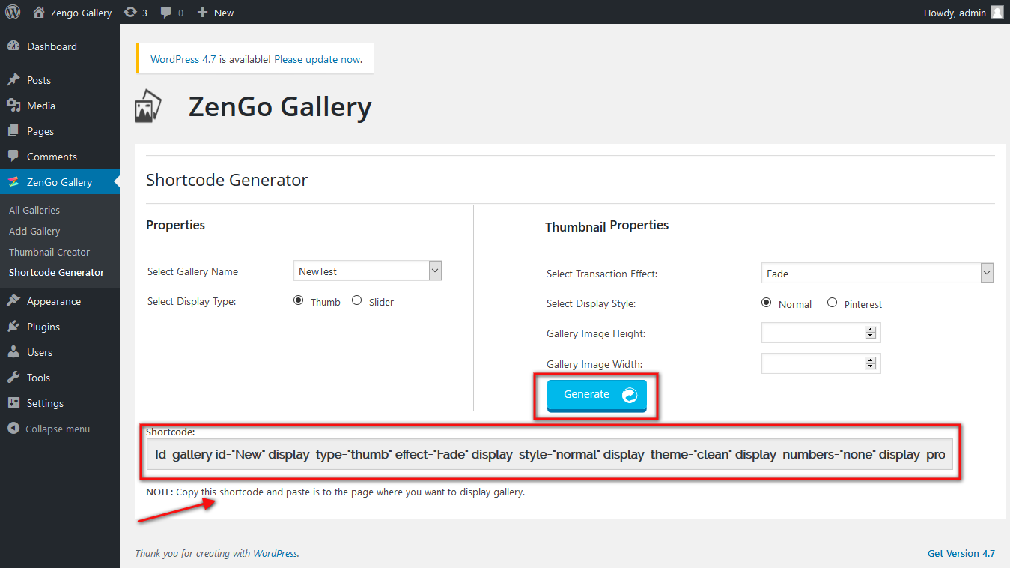Open the Media menu
Viewport: 1010px width, 568px height.
point(41,106)
